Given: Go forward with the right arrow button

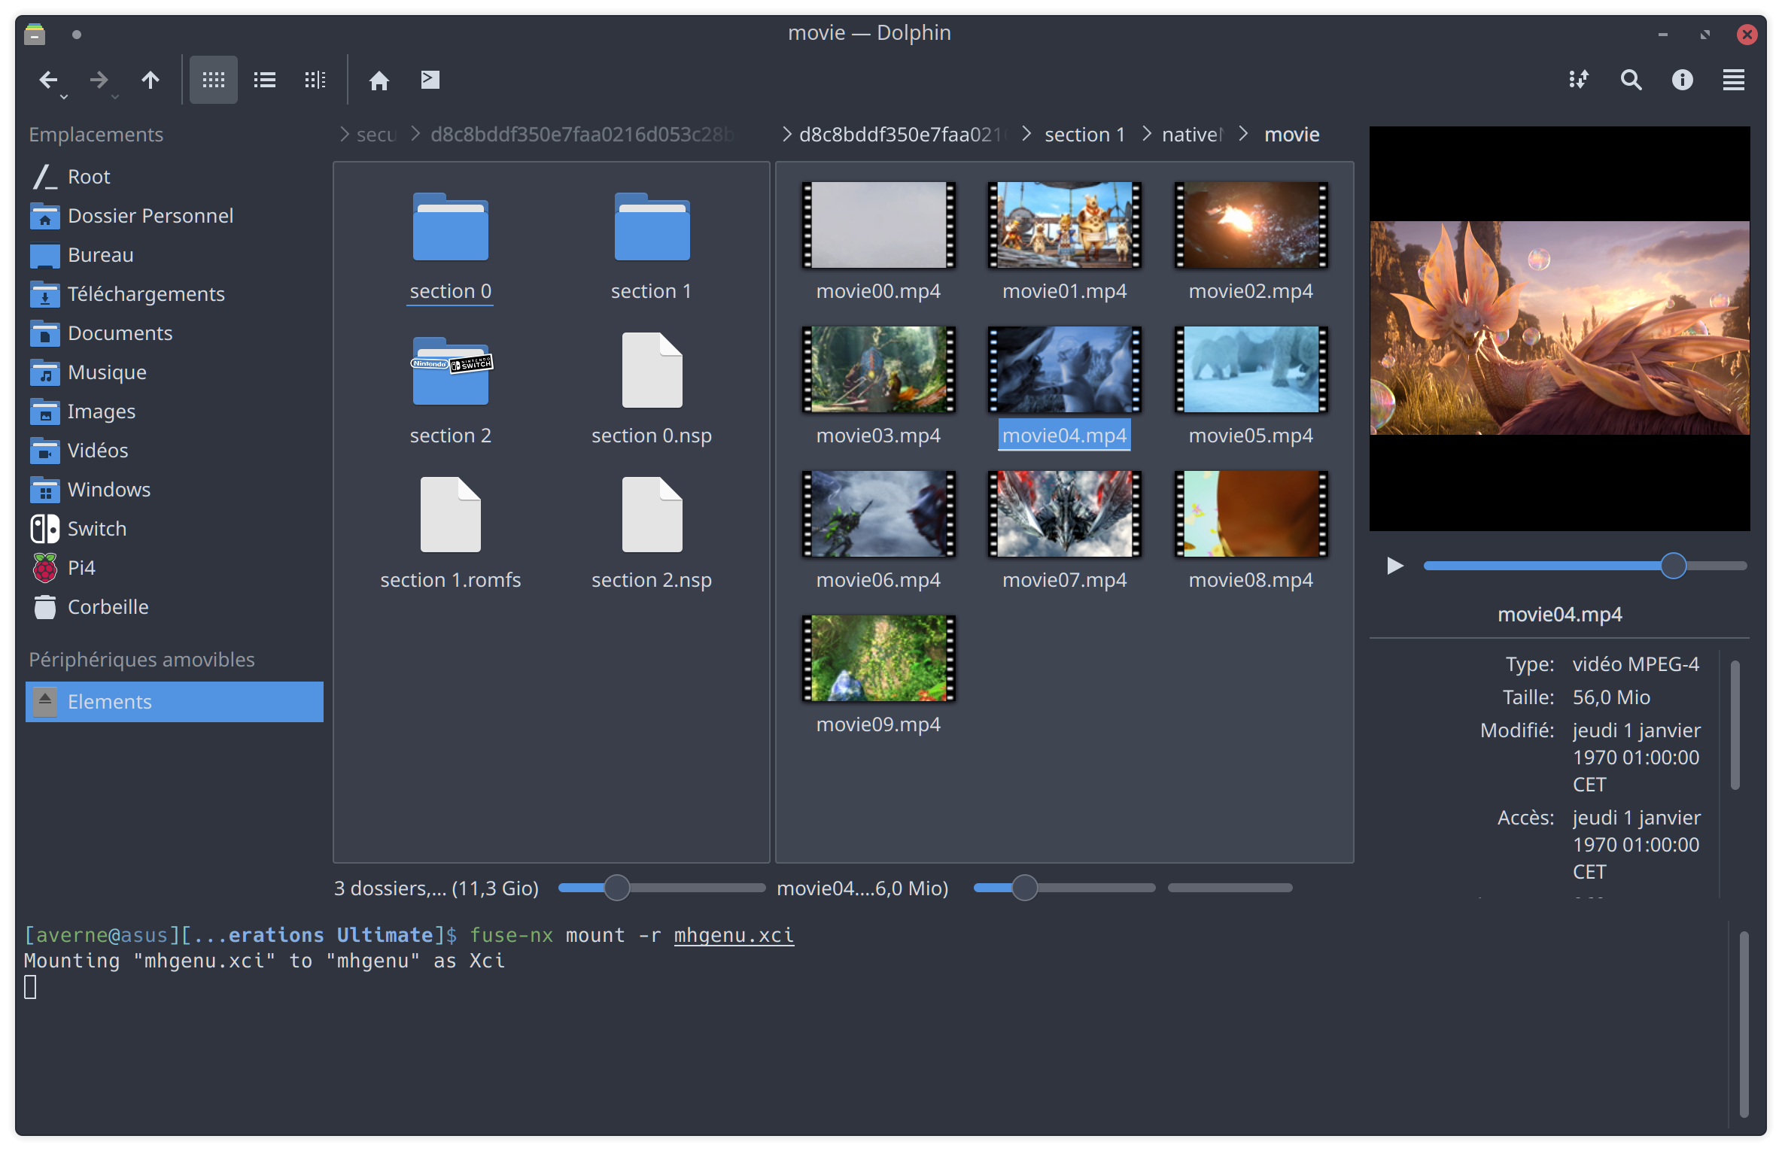Looking at the screenshot, I should point(99,80).
